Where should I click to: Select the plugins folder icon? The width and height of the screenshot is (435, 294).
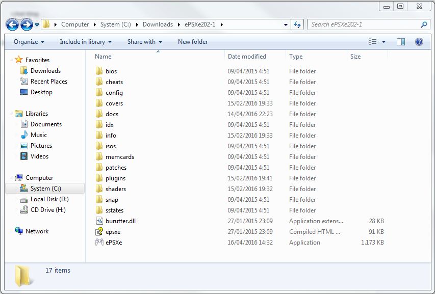tap(99, 178)
